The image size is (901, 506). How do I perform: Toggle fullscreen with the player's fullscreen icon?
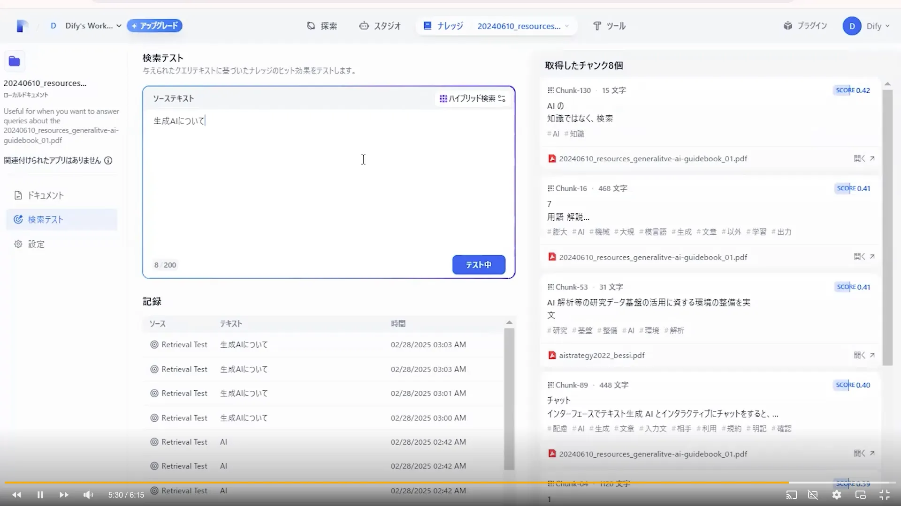coord(885,494)
